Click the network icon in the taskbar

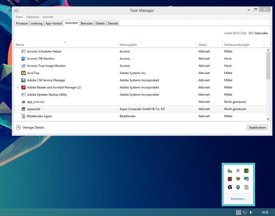tap(245, 212)
